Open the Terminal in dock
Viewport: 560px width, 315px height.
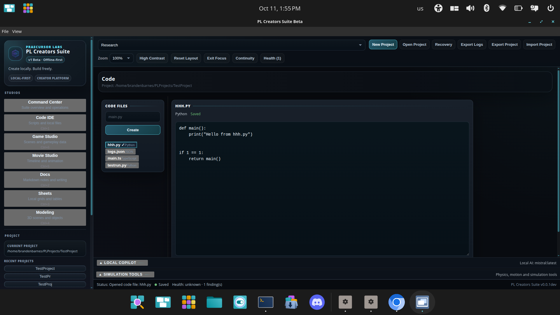pyautogui.click(x=266, y=302)
